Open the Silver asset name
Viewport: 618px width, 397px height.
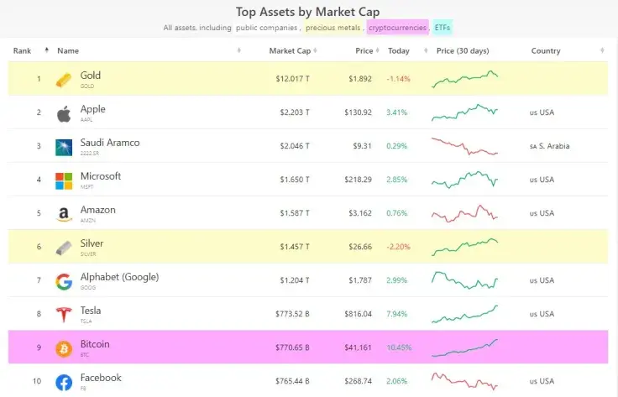pyautogui.click(x=92, y=243)
